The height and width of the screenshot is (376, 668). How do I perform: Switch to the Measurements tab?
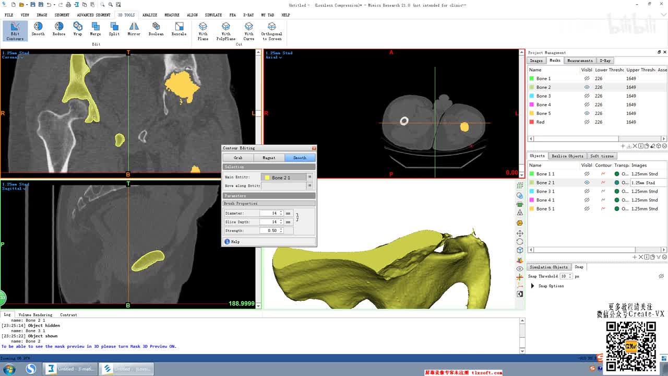pos(579,61)
